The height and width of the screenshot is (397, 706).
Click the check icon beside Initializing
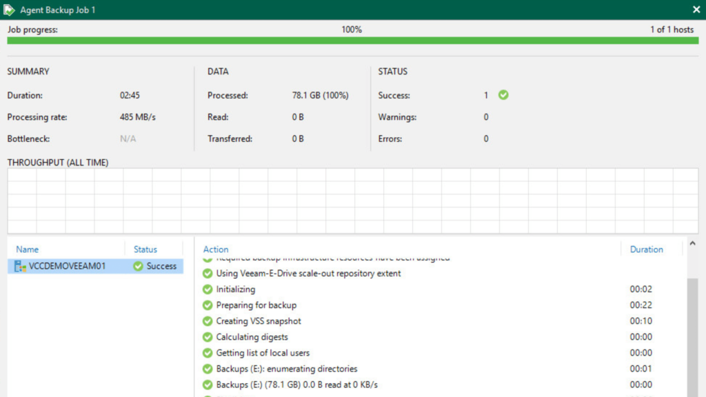pos(208,289)
